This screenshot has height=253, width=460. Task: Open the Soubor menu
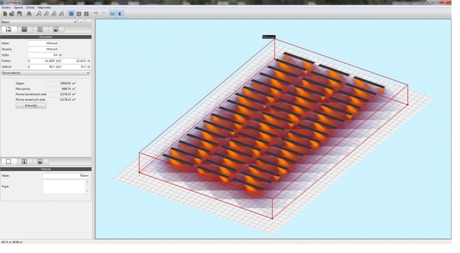pyautogui.click(x=6, y=8)
